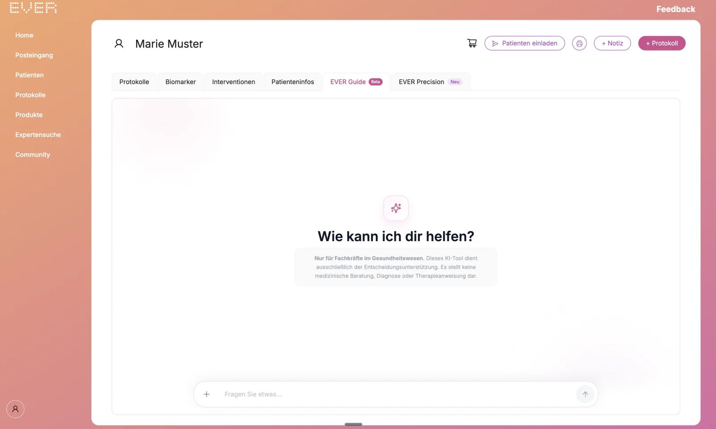Image resolution: width=716 pixels, height=429 pixels.
Task: Focus the Fragen Sie etwas input field
Action: pyautogui.click(x=396, y=394)
